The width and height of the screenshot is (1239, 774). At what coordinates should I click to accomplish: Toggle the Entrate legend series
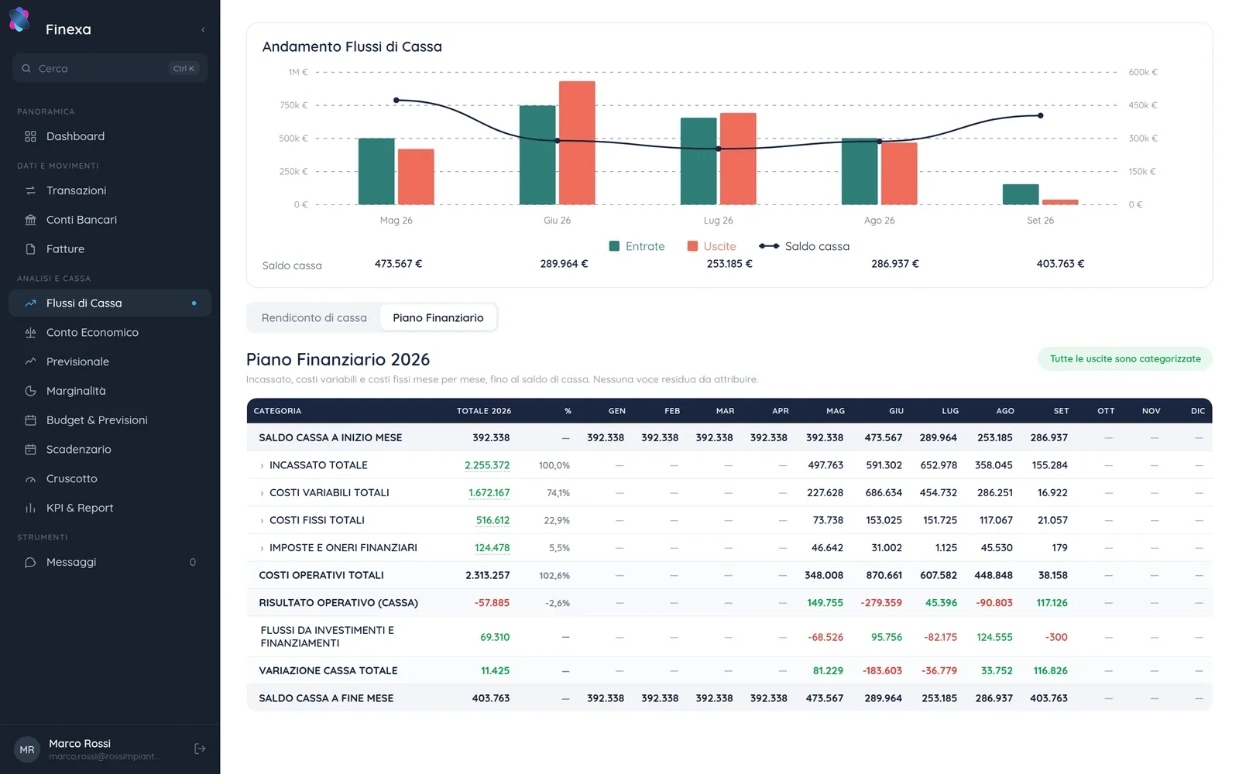click(x=637, y=246)
